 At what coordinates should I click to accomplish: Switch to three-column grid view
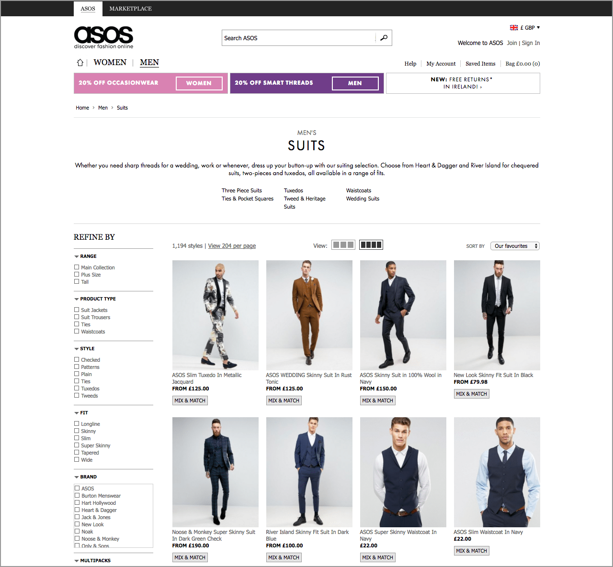click(x=343, y=245)
